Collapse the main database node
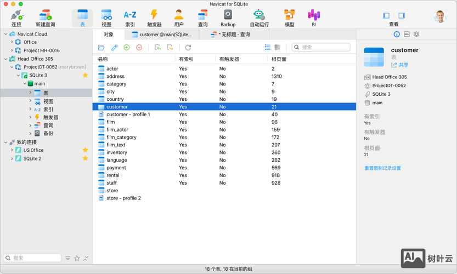 [x=25, y=83]
